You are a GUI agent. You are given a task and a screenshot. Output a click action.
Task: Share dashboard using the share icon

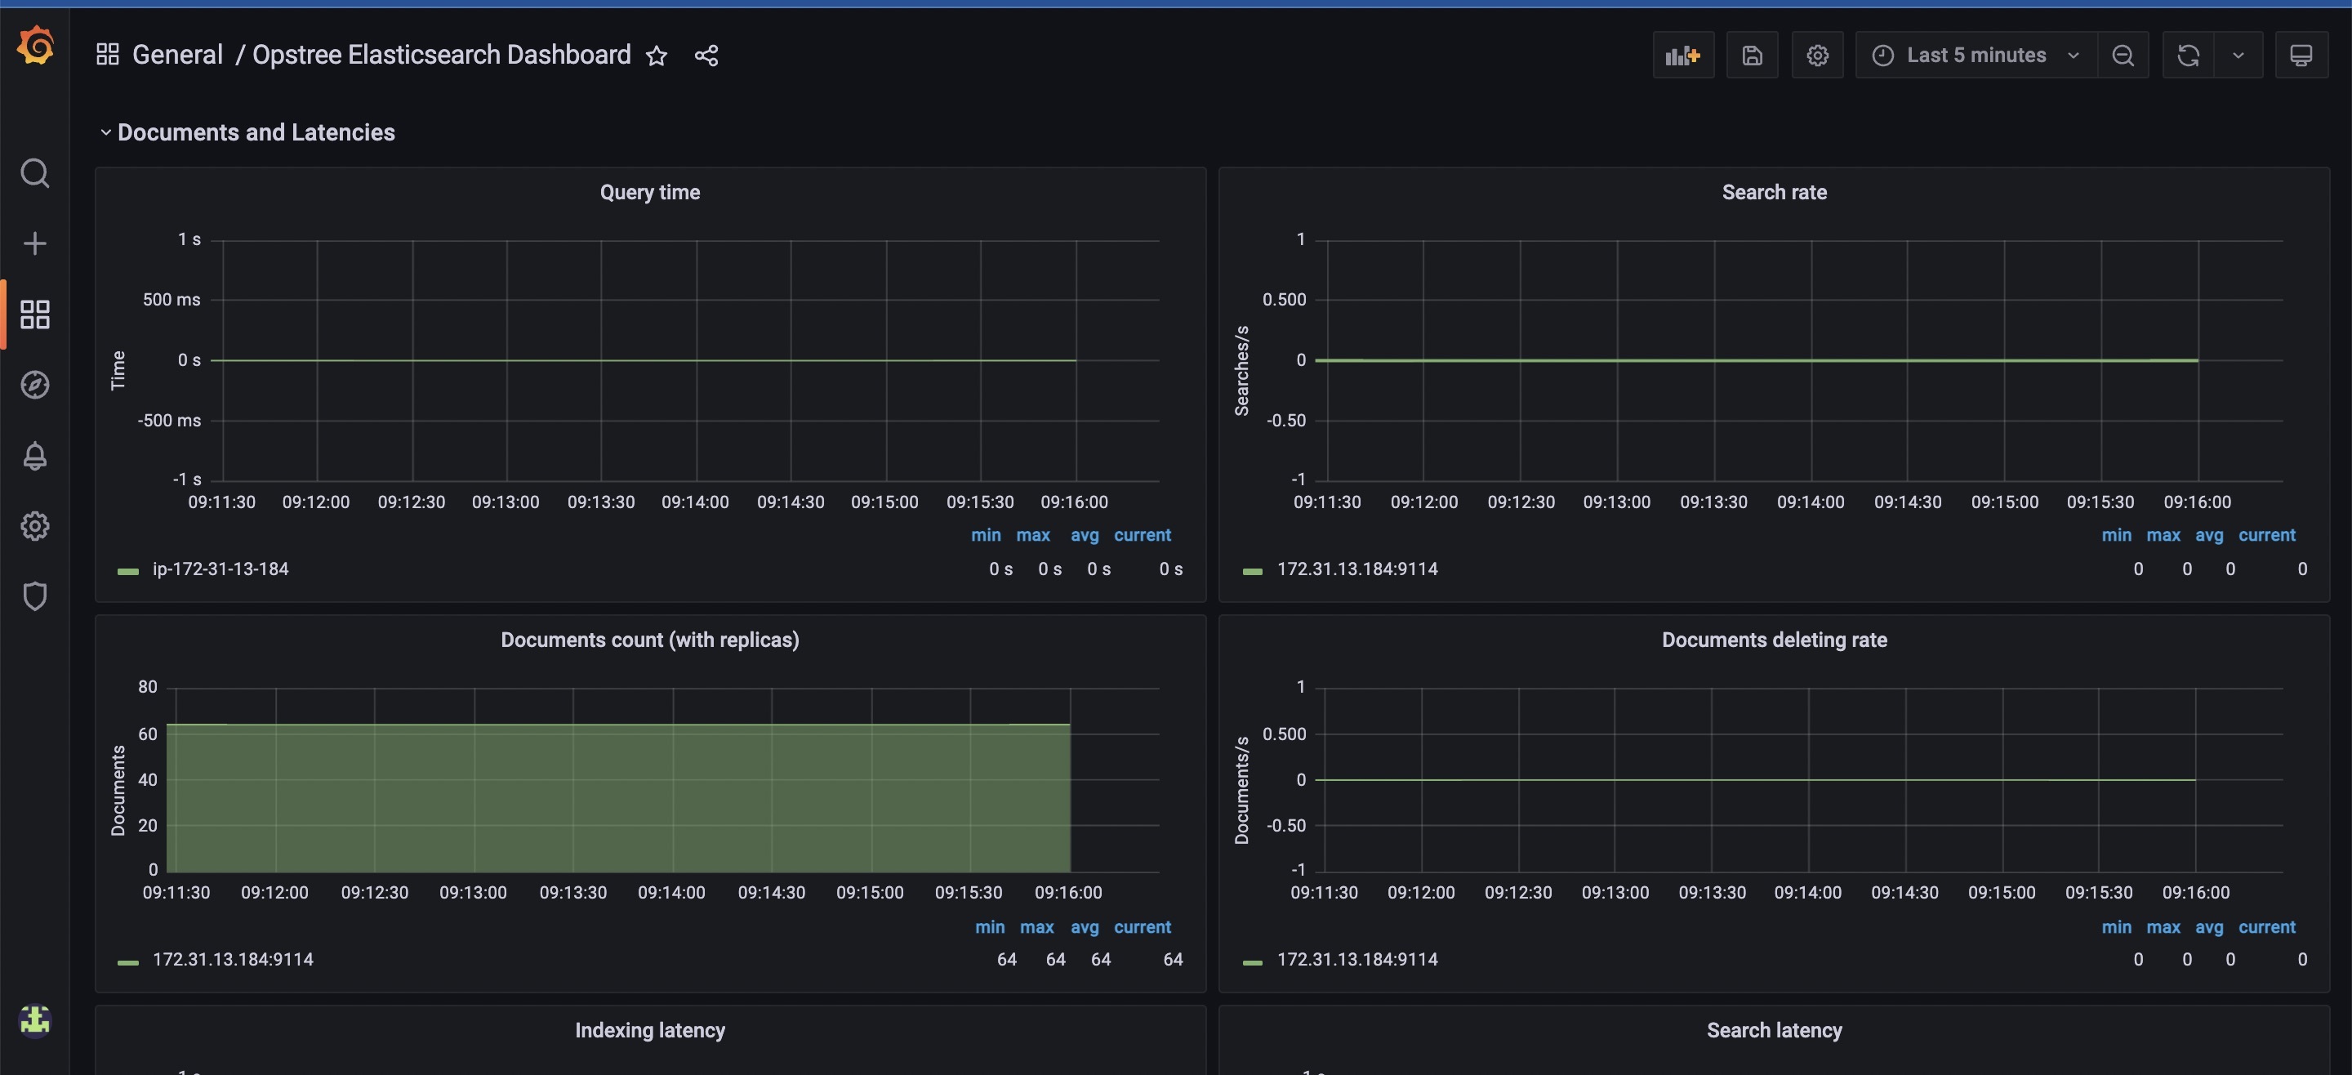(706, 56)
